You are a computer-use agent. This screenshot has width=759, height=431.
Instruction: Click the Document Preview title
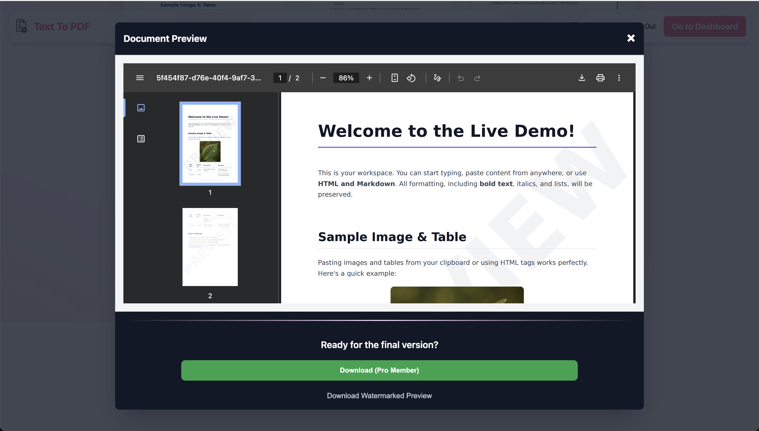[x=165, y=39]
